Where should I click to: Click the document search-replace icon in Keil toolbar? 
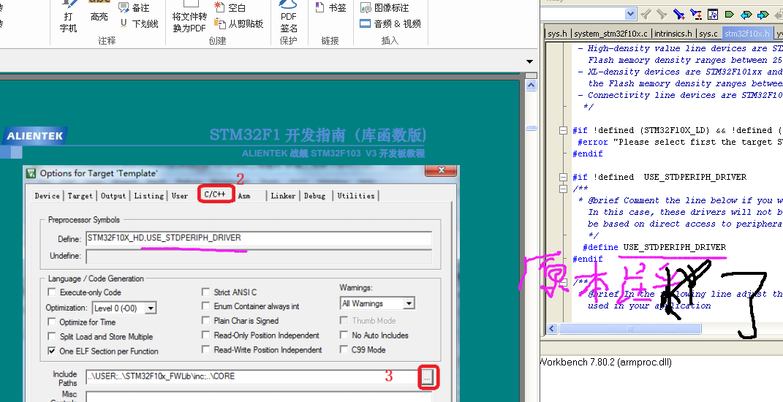(x=713, y=14)
